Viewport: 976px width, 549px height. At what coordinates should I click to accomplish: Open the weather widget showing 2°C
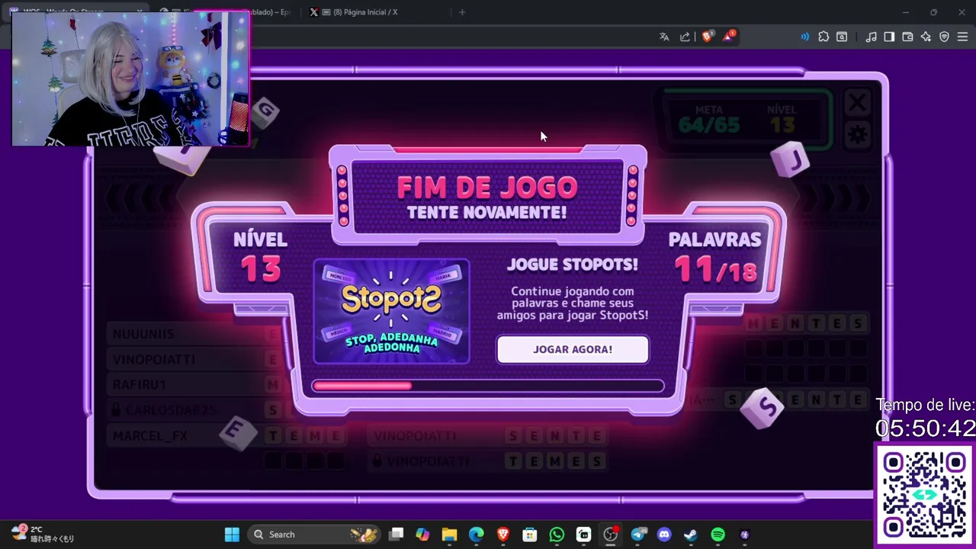click(43, 534)
